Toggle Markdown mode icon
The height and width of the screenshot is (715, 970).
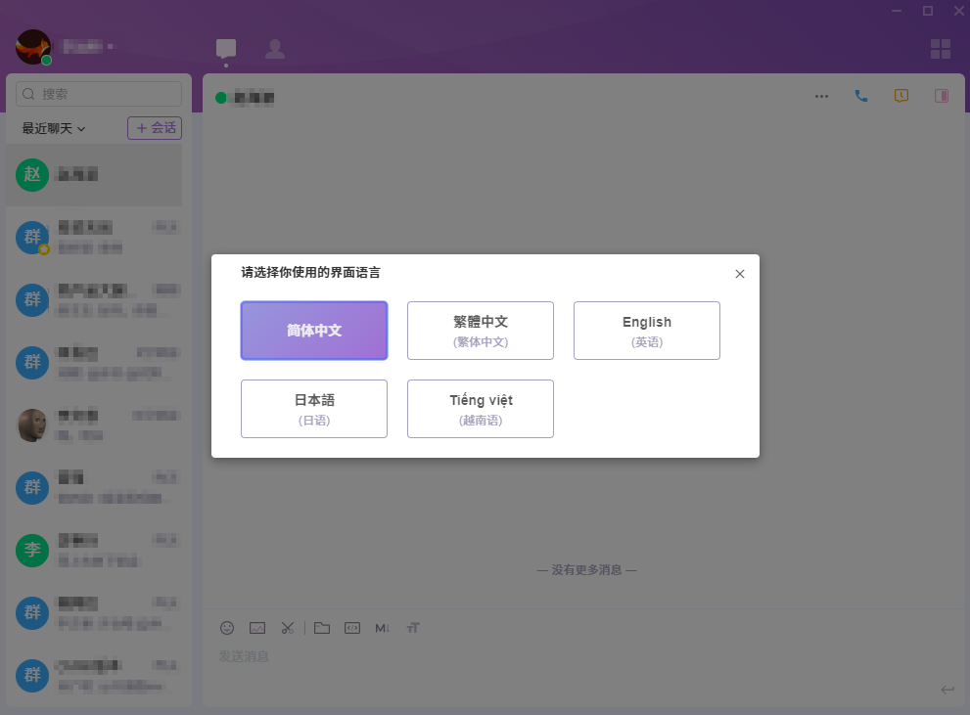[383, 628]
